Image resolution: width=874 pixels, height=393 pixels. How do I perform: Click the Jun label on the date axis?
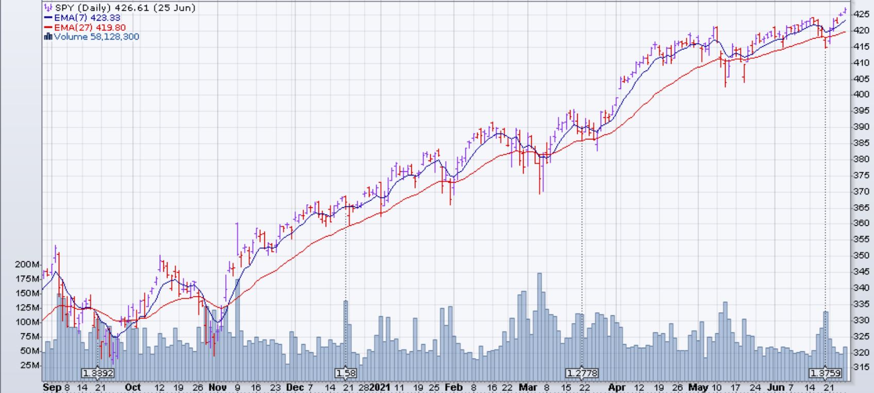coord(776,387)
